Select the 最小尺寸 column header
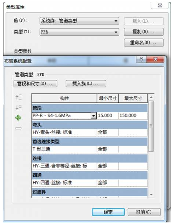Screen dimensions: 176x224 [108, 98]
